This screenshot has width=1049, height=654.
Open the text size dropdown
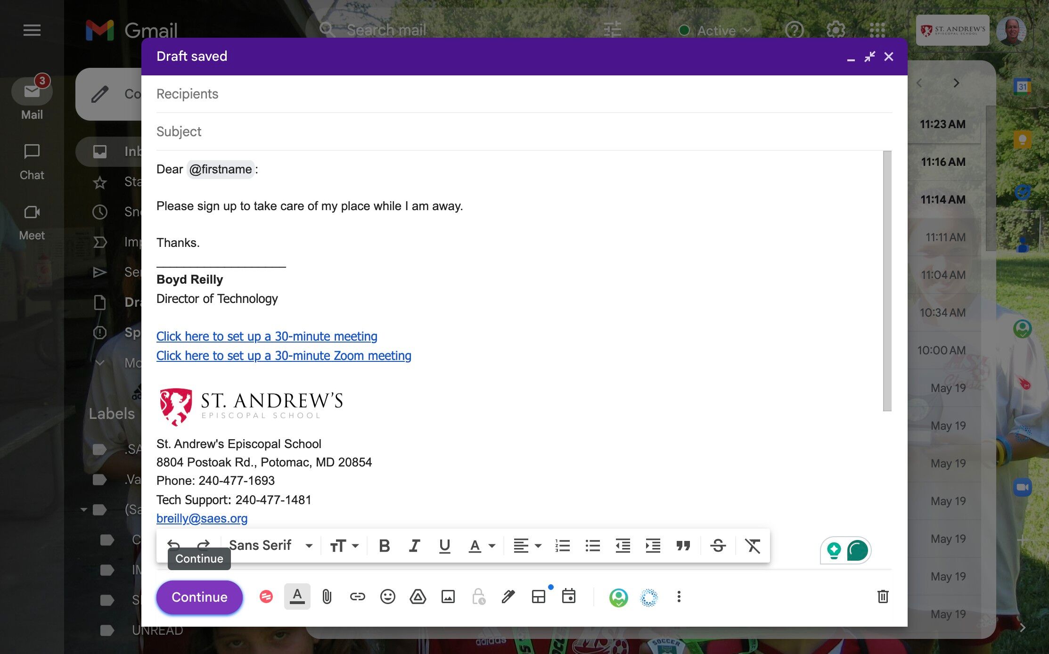pyautogui.click(x=344, y=546)
